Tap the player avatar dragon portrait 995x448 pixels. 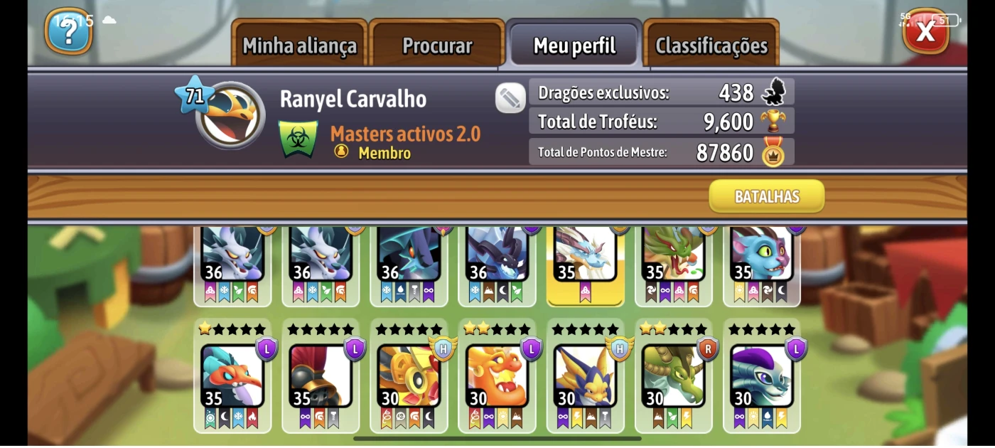tap(231, 115)
